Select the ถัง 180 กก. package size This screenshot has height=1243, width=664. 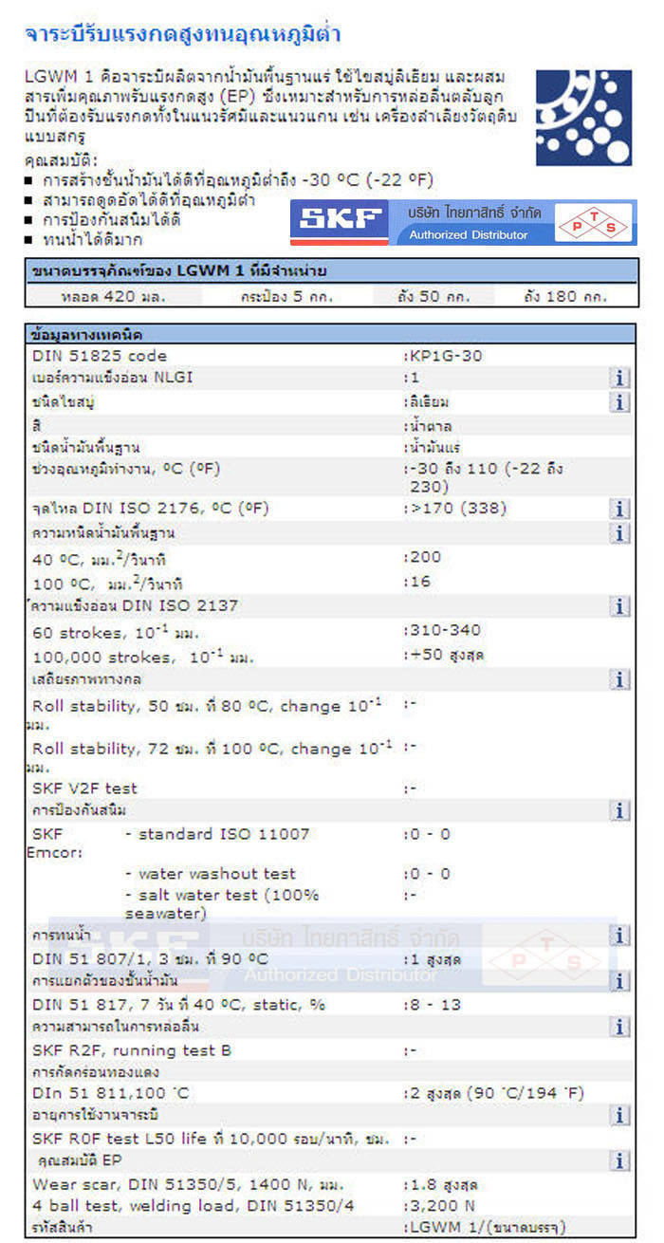565,296
